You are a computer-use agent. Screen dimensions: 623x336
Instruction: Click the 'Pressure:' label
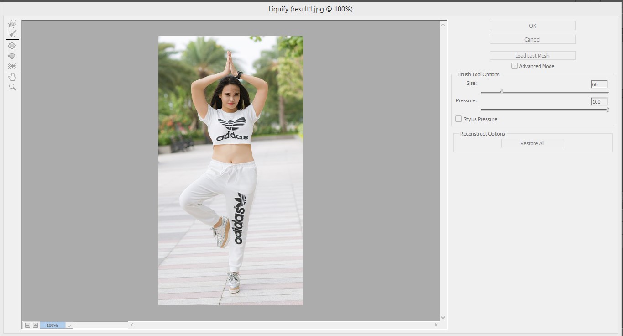[x=466, y=100]
